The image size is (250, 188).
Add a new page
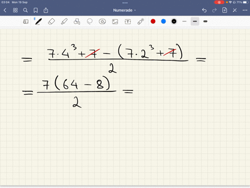point(224,10)
